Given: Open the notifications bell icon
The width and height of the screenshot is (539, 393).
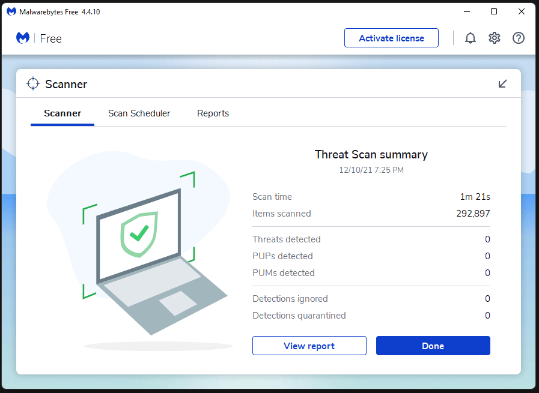Looking at the screenshot, I should [x=470, y=38].
